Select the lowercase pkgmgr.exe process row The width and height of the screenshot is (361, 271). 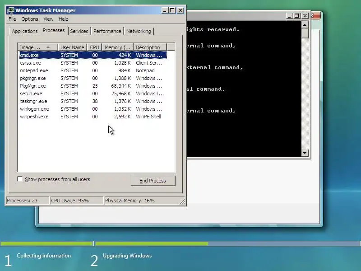93,78
